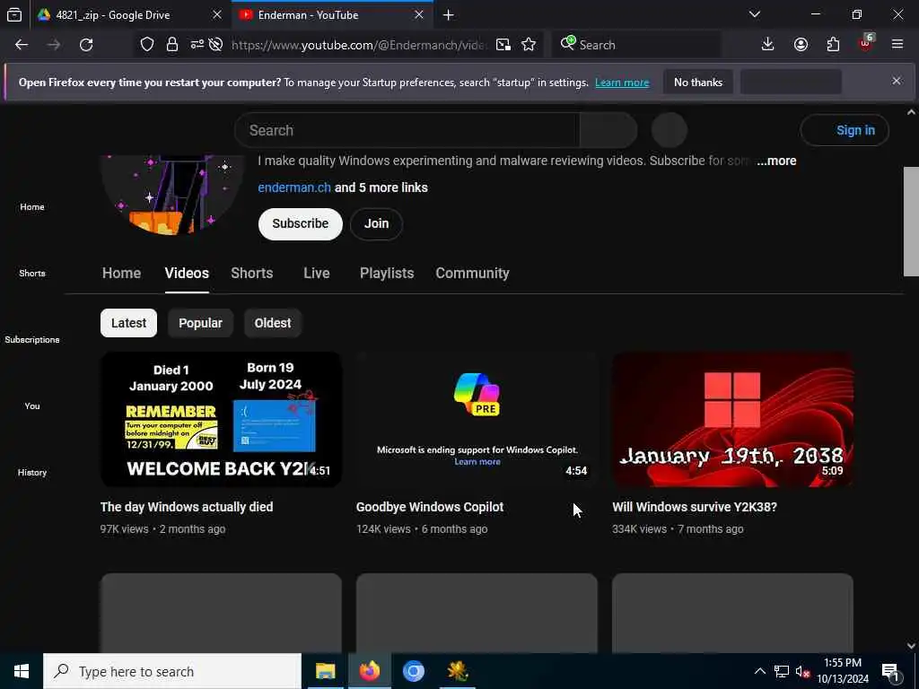Image resolution: width=919 pixels, height=689 pixels.
Task: Open the site permissions icon in address bar
Action: pos(197,45)
